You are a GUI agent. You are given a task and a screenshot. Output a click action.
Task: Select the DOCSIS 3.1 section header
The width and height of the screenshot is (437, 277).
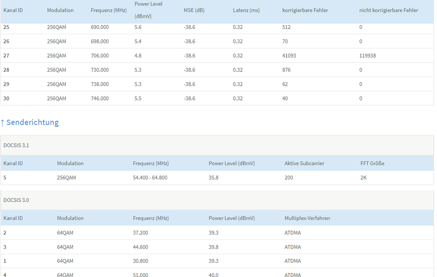(x=16, y=145)
